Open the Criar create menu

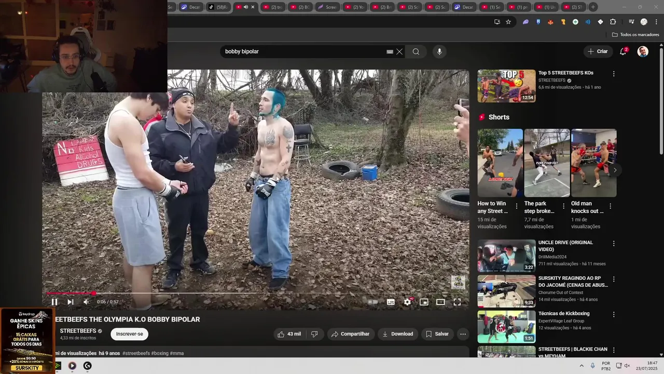point(597,51)
